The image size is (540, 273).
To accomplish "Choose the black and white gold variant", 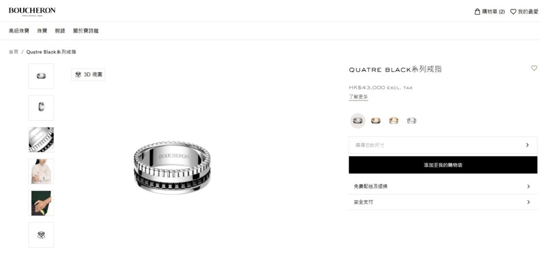I will 358,121.
